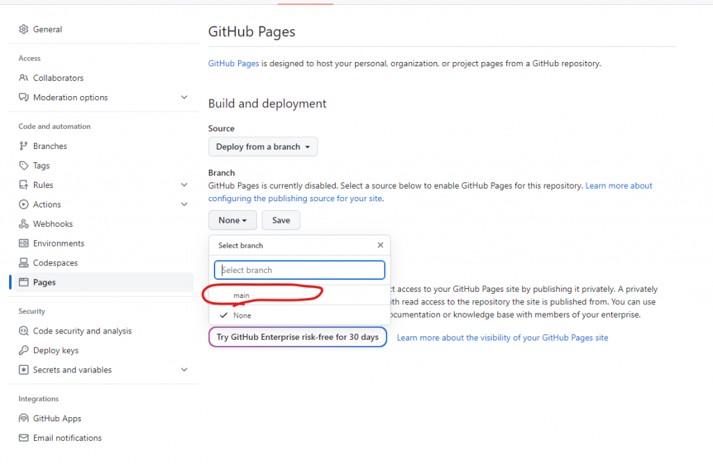The image size is (713, 470).
Task: Click the GitHub Apps robot icon
Action: coord(24,418)
